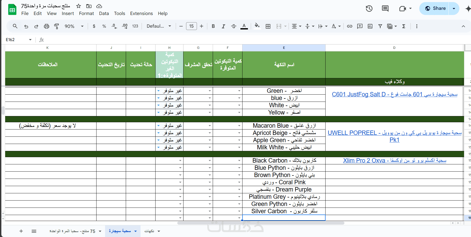
Task: Select column E header
Action: point(284,48)
